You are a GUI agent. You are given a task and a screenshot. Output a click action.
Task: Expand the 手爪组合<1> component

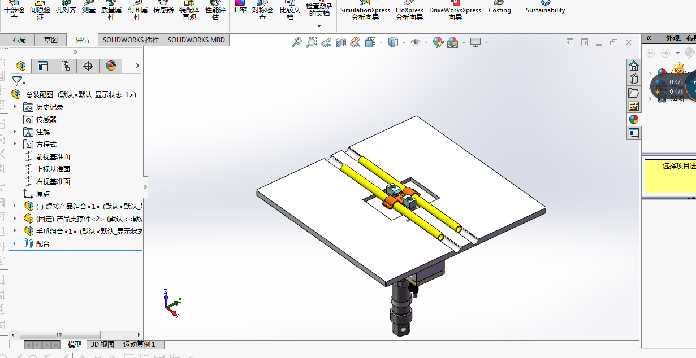(x=15, y=231)
